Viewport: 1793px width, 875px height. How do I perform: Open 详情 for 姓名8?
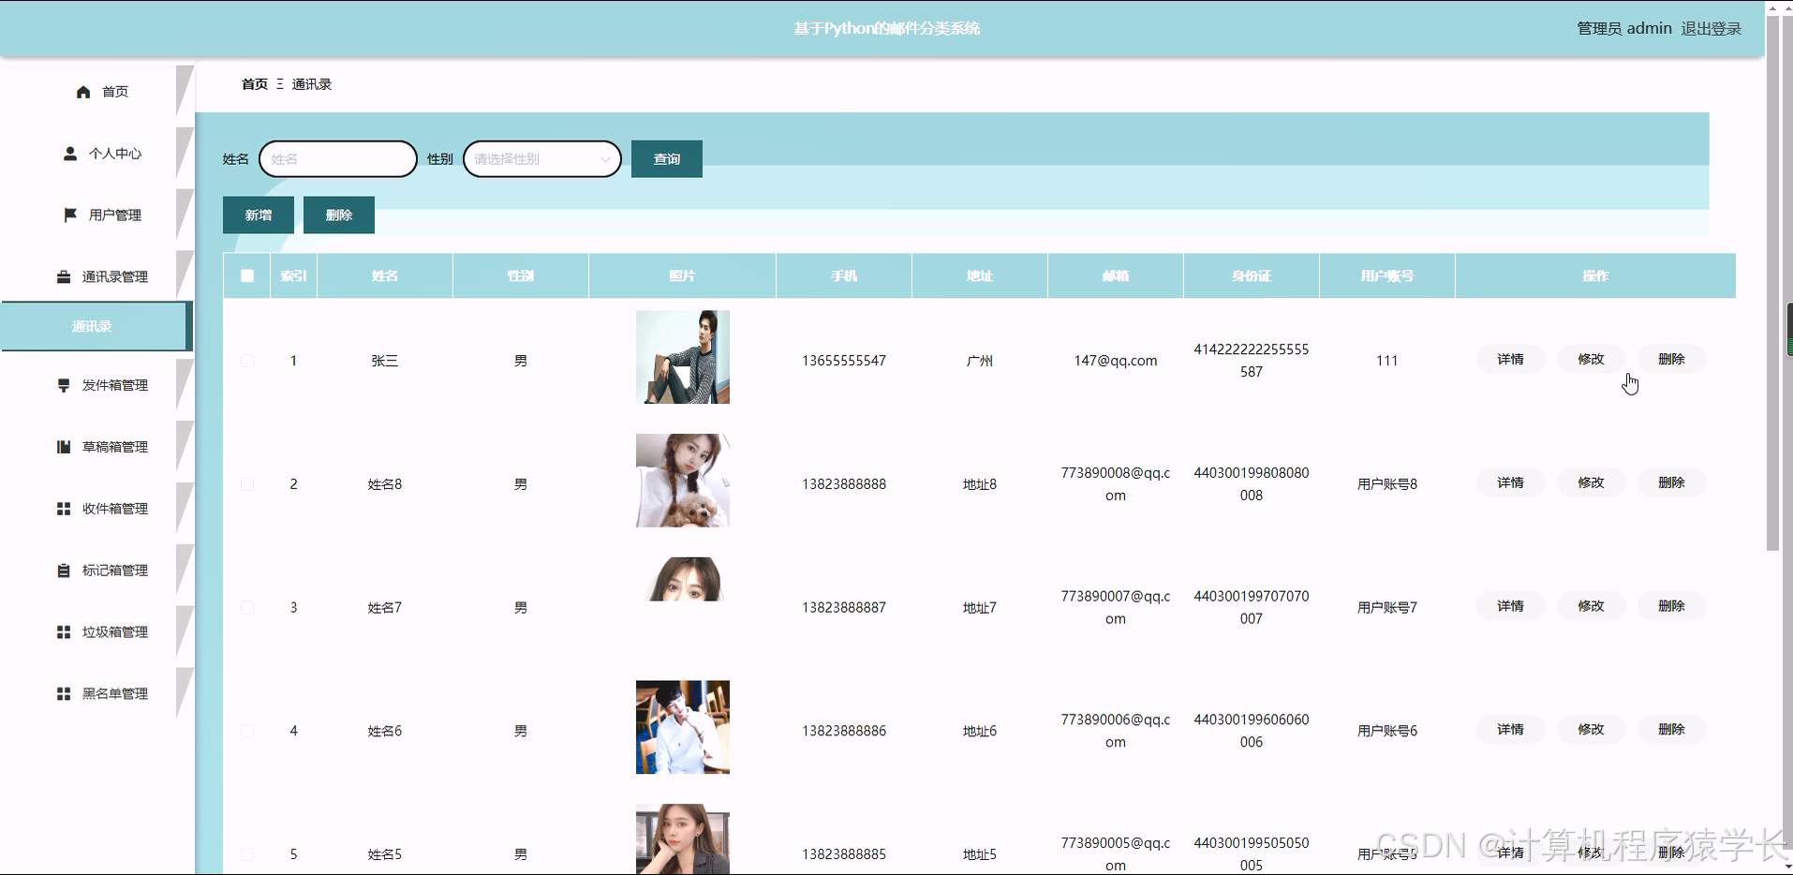tap(1510, 483)
